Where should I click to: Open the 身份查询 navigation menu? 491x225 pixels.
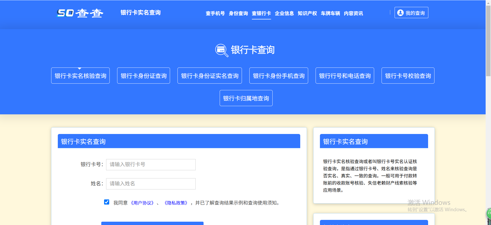238,13
